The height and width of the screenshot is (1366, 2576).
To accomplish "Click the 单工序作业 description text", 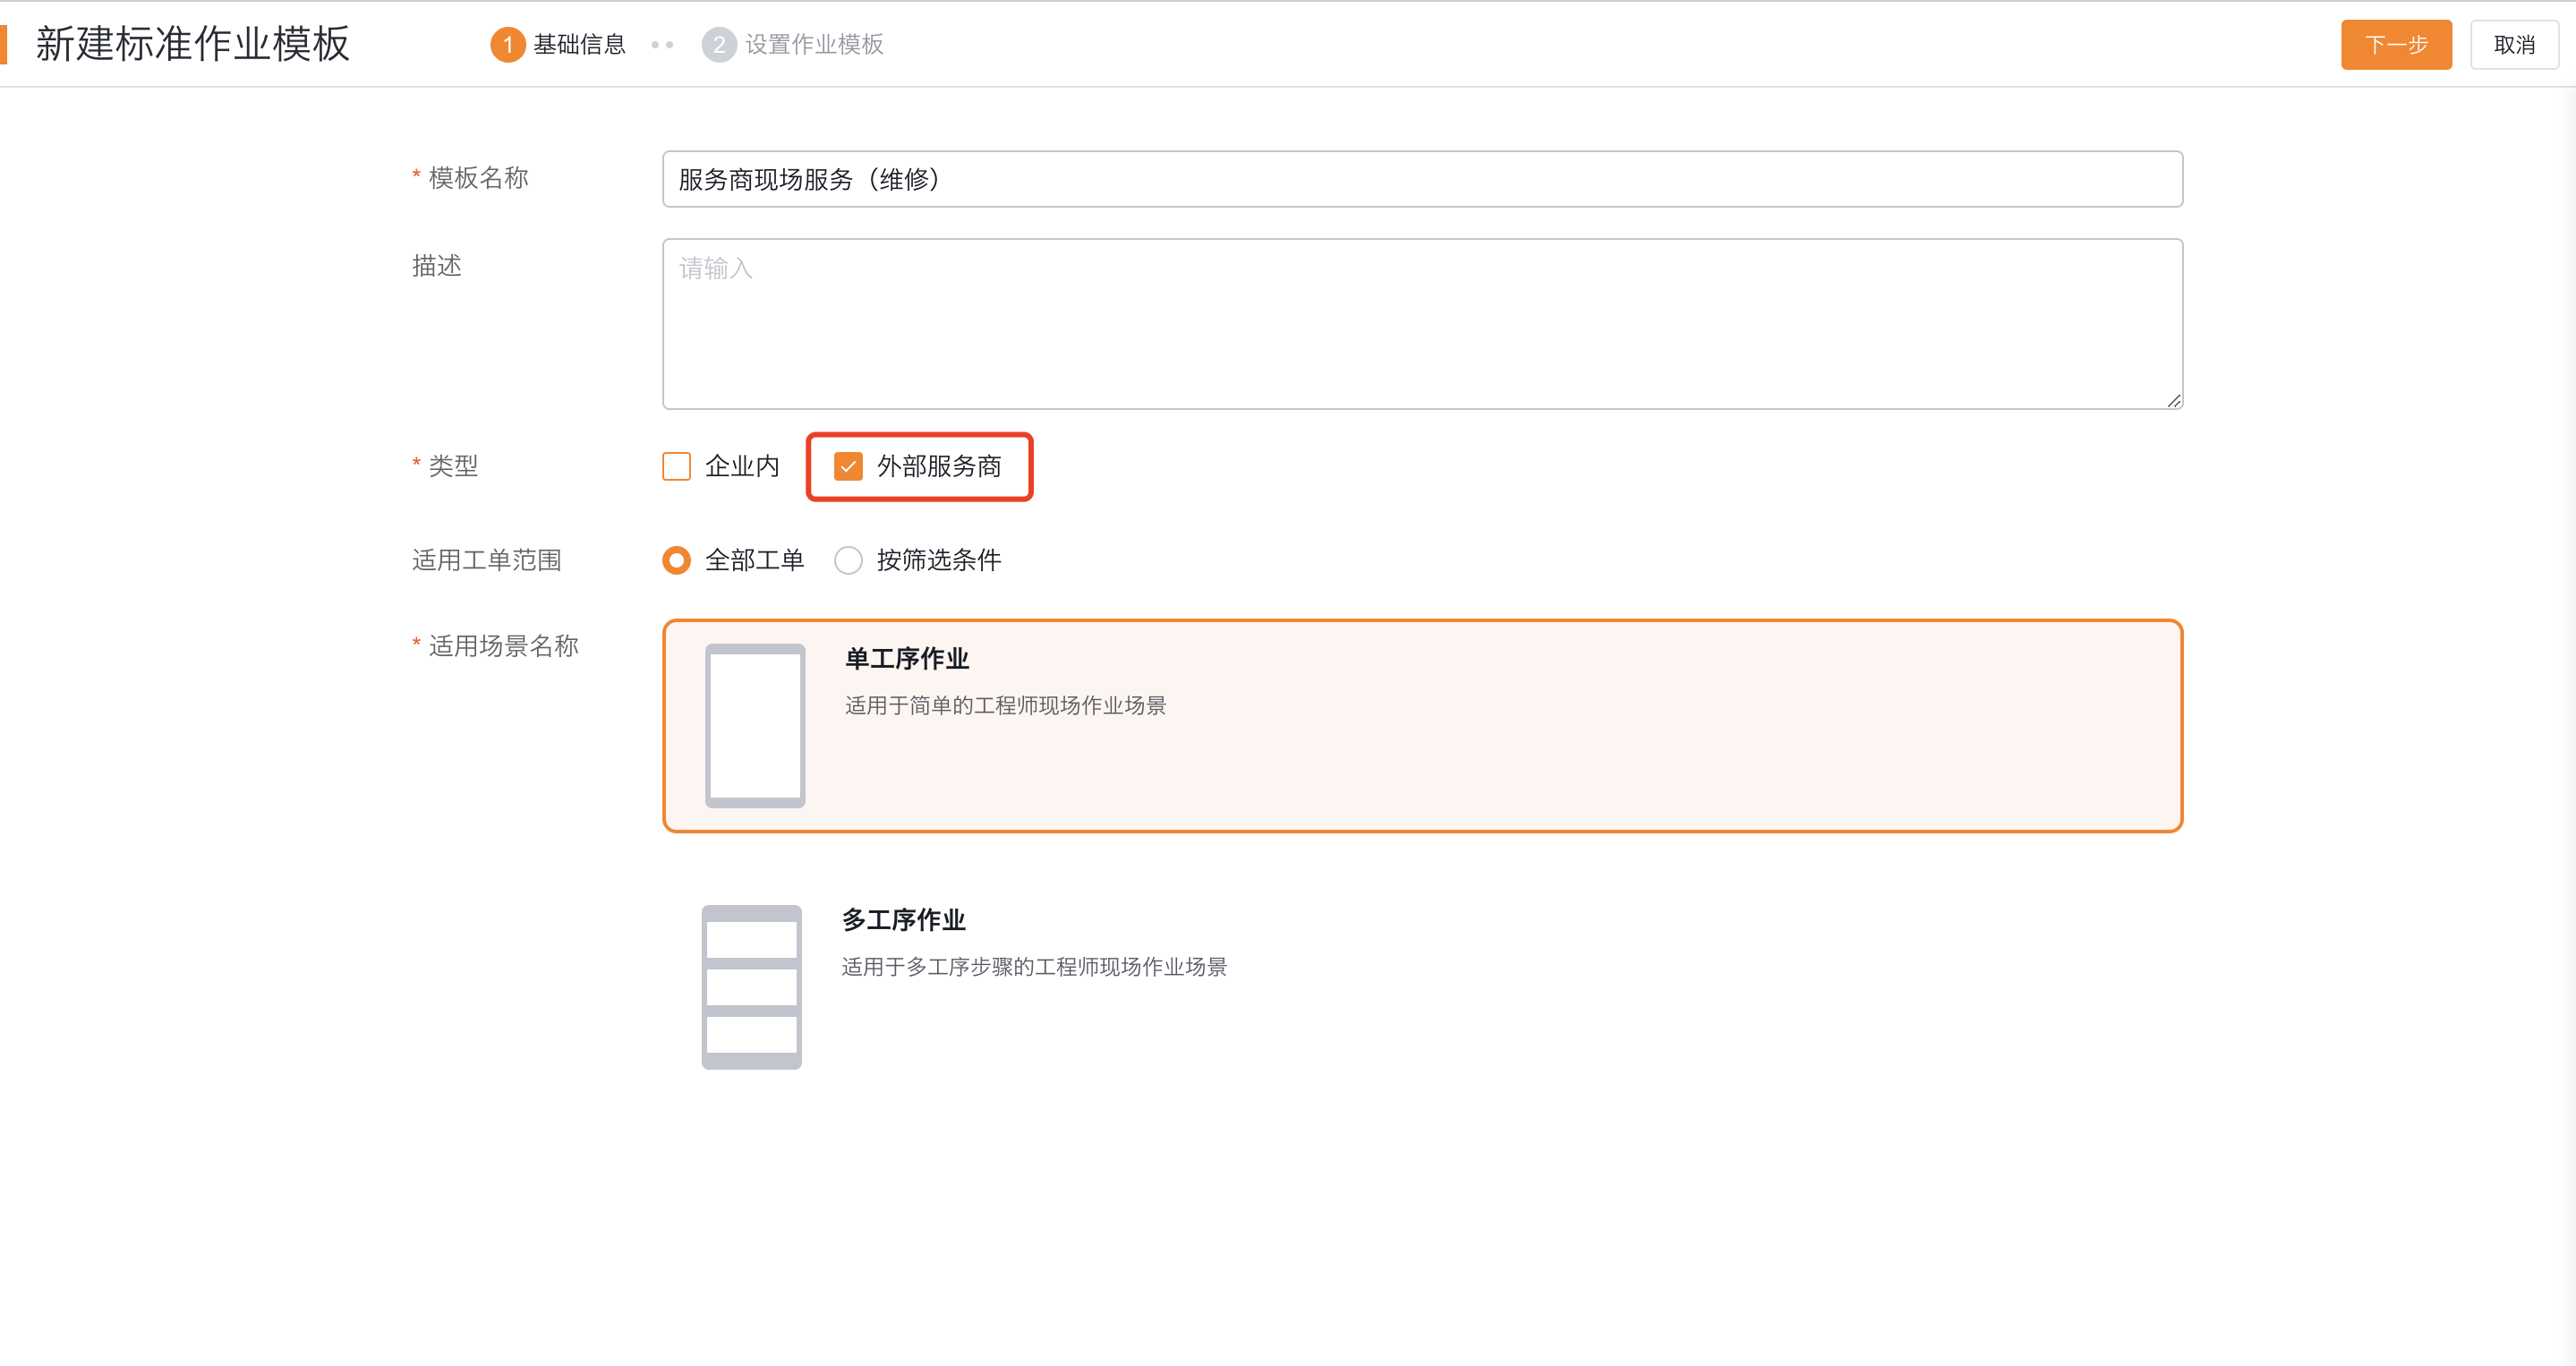I will [1005, 706].
